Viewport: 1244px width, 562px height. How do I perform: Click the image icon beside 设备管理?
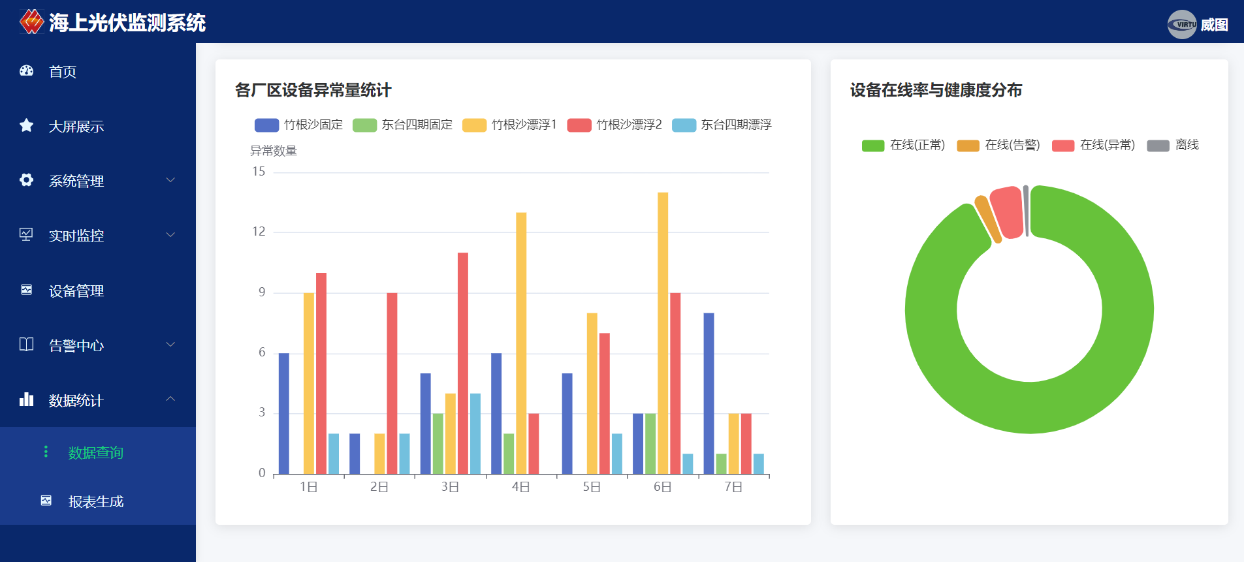(x=26, y=290)
